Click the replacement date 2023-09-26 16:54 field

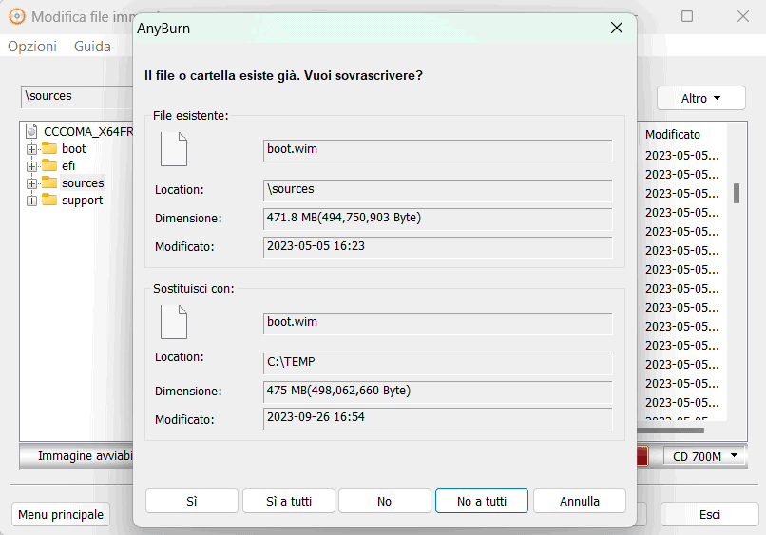tap(437, 419)
